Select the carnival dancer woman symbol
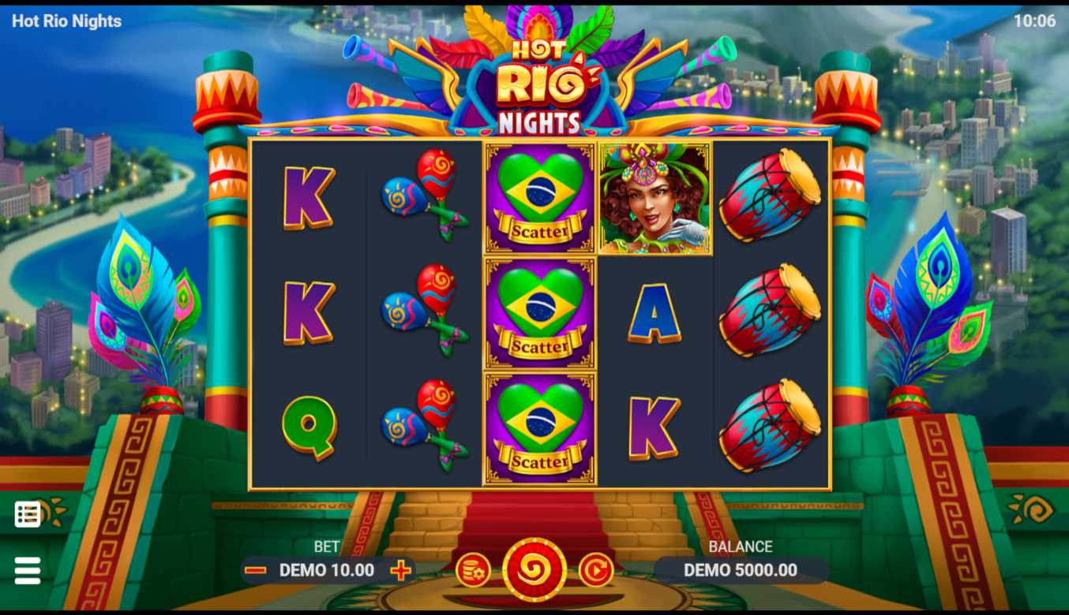1069x615 pixels. pyautogui.click(x=655, y=199)
